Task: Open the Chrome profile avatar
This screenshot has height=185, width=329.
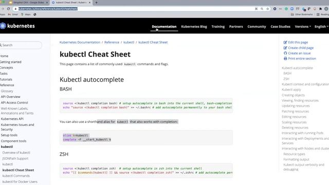Action: tap(326, 9)
